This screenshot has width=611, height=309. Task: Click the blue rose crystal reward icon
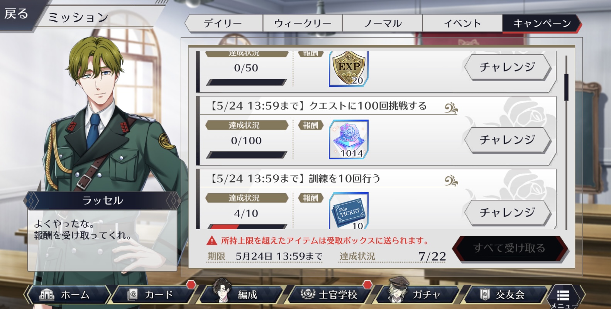(349, 139)
